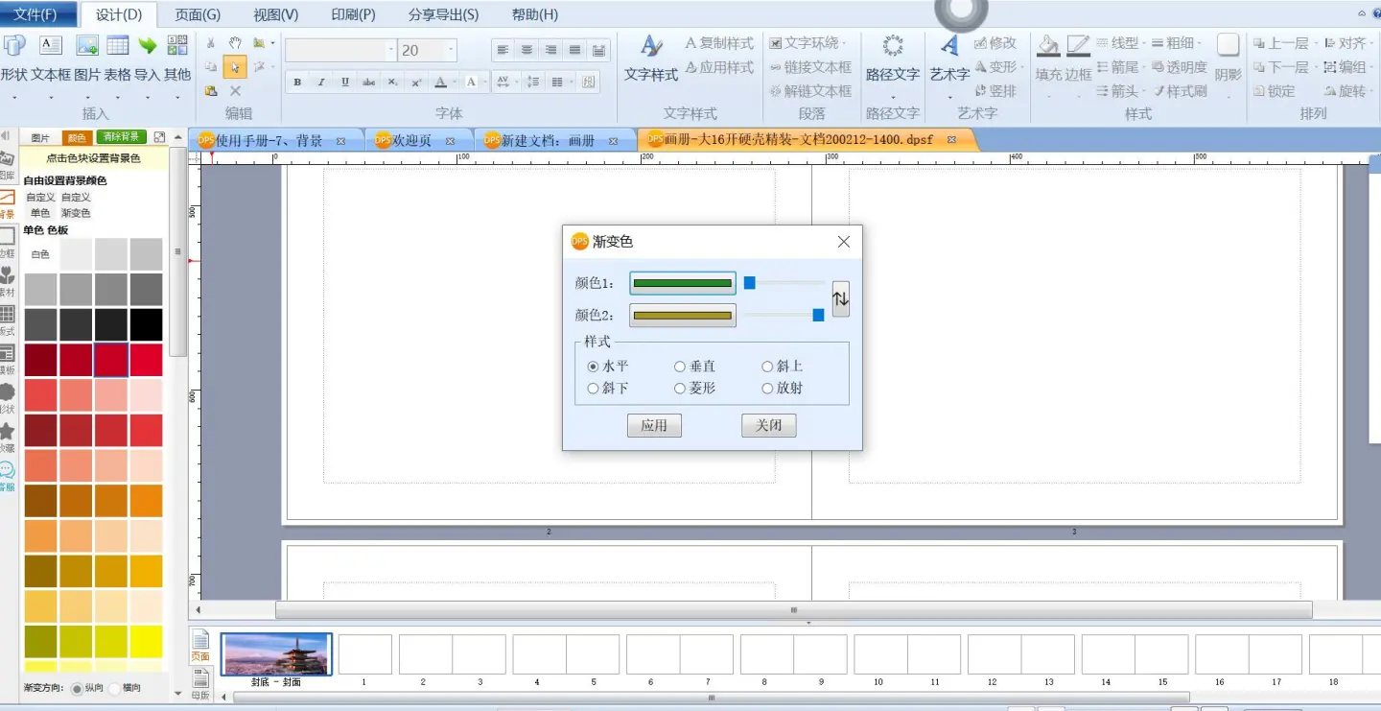Viewport: 1381px width, 711px height.
Task: Expand the 形状 shapes dropdown arrow
Action: click(13, 96)
